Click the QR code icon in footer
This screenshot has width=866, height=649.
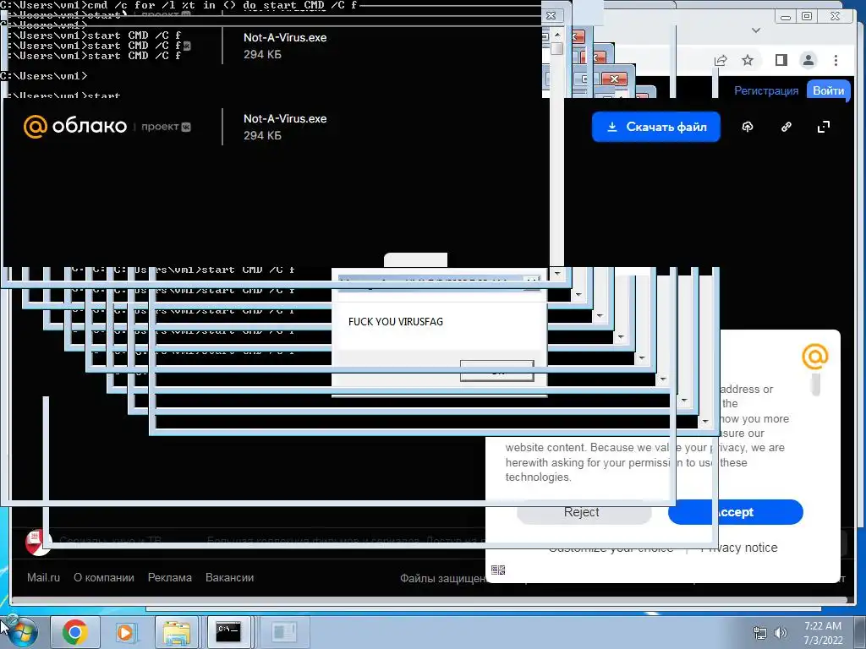[498, 570]
